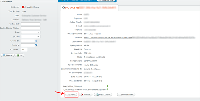
Task: Click the Data Operazione value 28/11/2022 15:33:22
Action: [92, 34]
